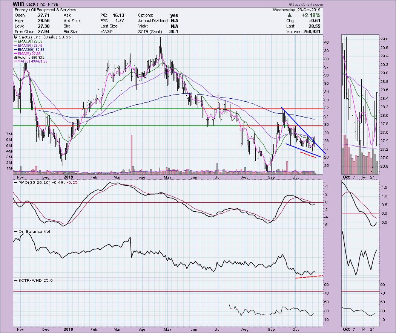Click the 'PMO(35,20,10)' indicator label

click(x=35, y=182)
